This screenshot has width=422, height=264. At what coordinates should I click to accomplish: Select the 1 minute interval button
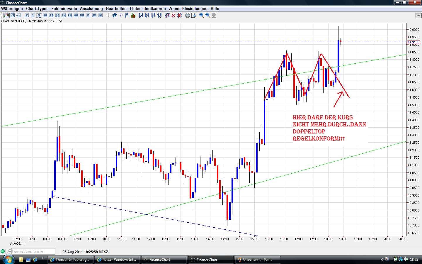click(33, 15)
